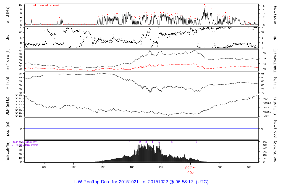
Task: Click the '1024' hPa tick value
Action: tap(266, 99)
